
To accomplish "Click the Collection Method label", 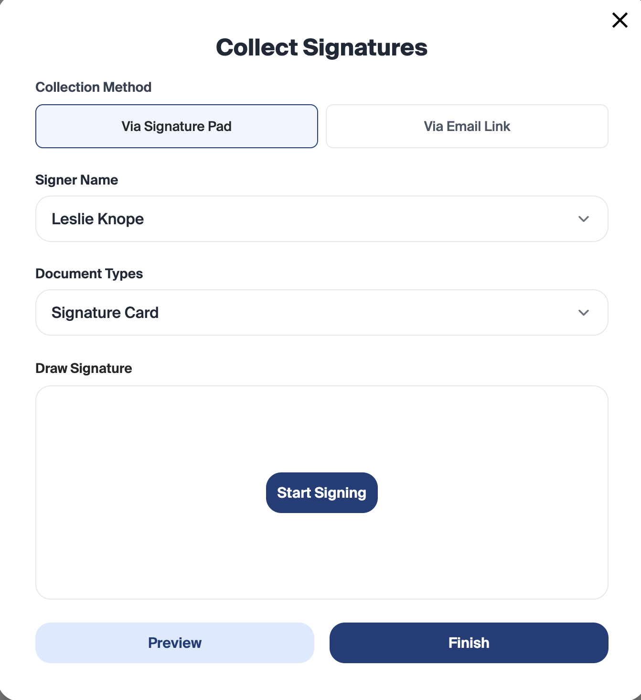I will pyautogui.click(x=93, y=87).
